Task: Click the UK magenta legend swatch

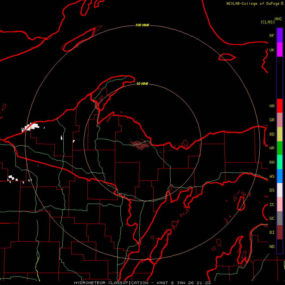Action: pyautogui.click(x=280, y=50)
